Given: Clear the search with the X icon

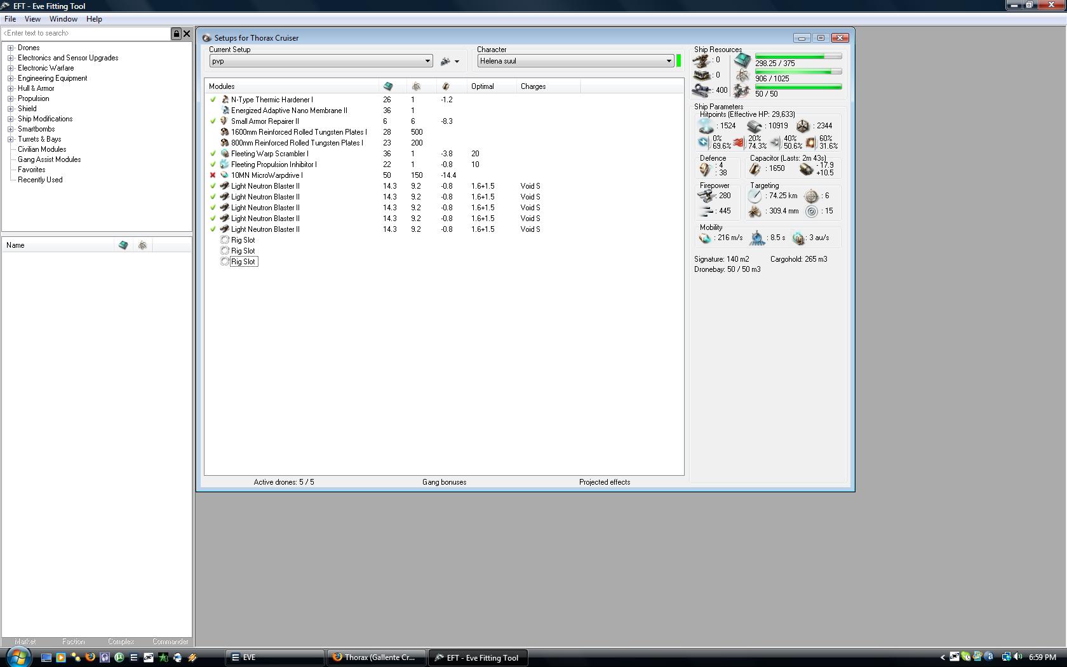Looking at the screenshot, I should (187, 34).
